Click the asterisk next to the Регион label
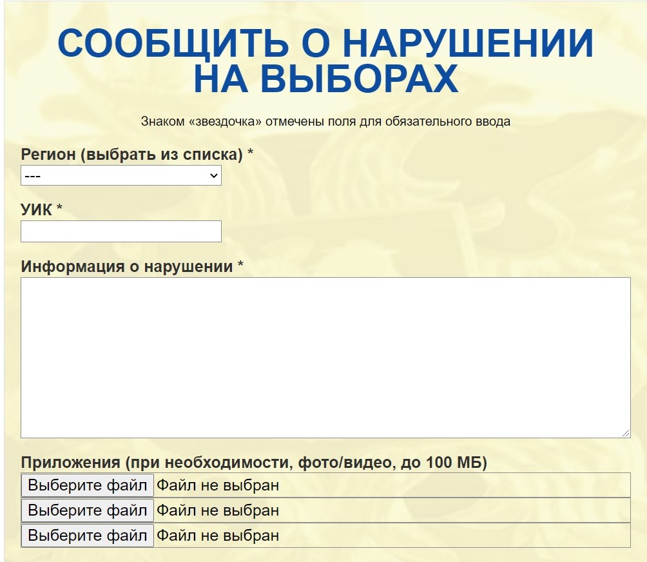Screen dimensions: 647x562 point(251,153)
